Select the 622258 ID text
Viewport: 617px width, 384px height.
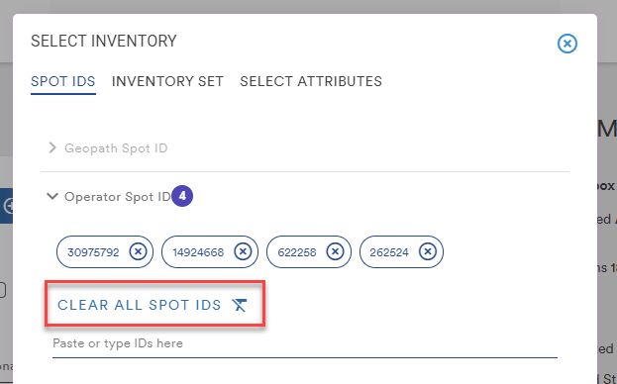click(297, 252)
